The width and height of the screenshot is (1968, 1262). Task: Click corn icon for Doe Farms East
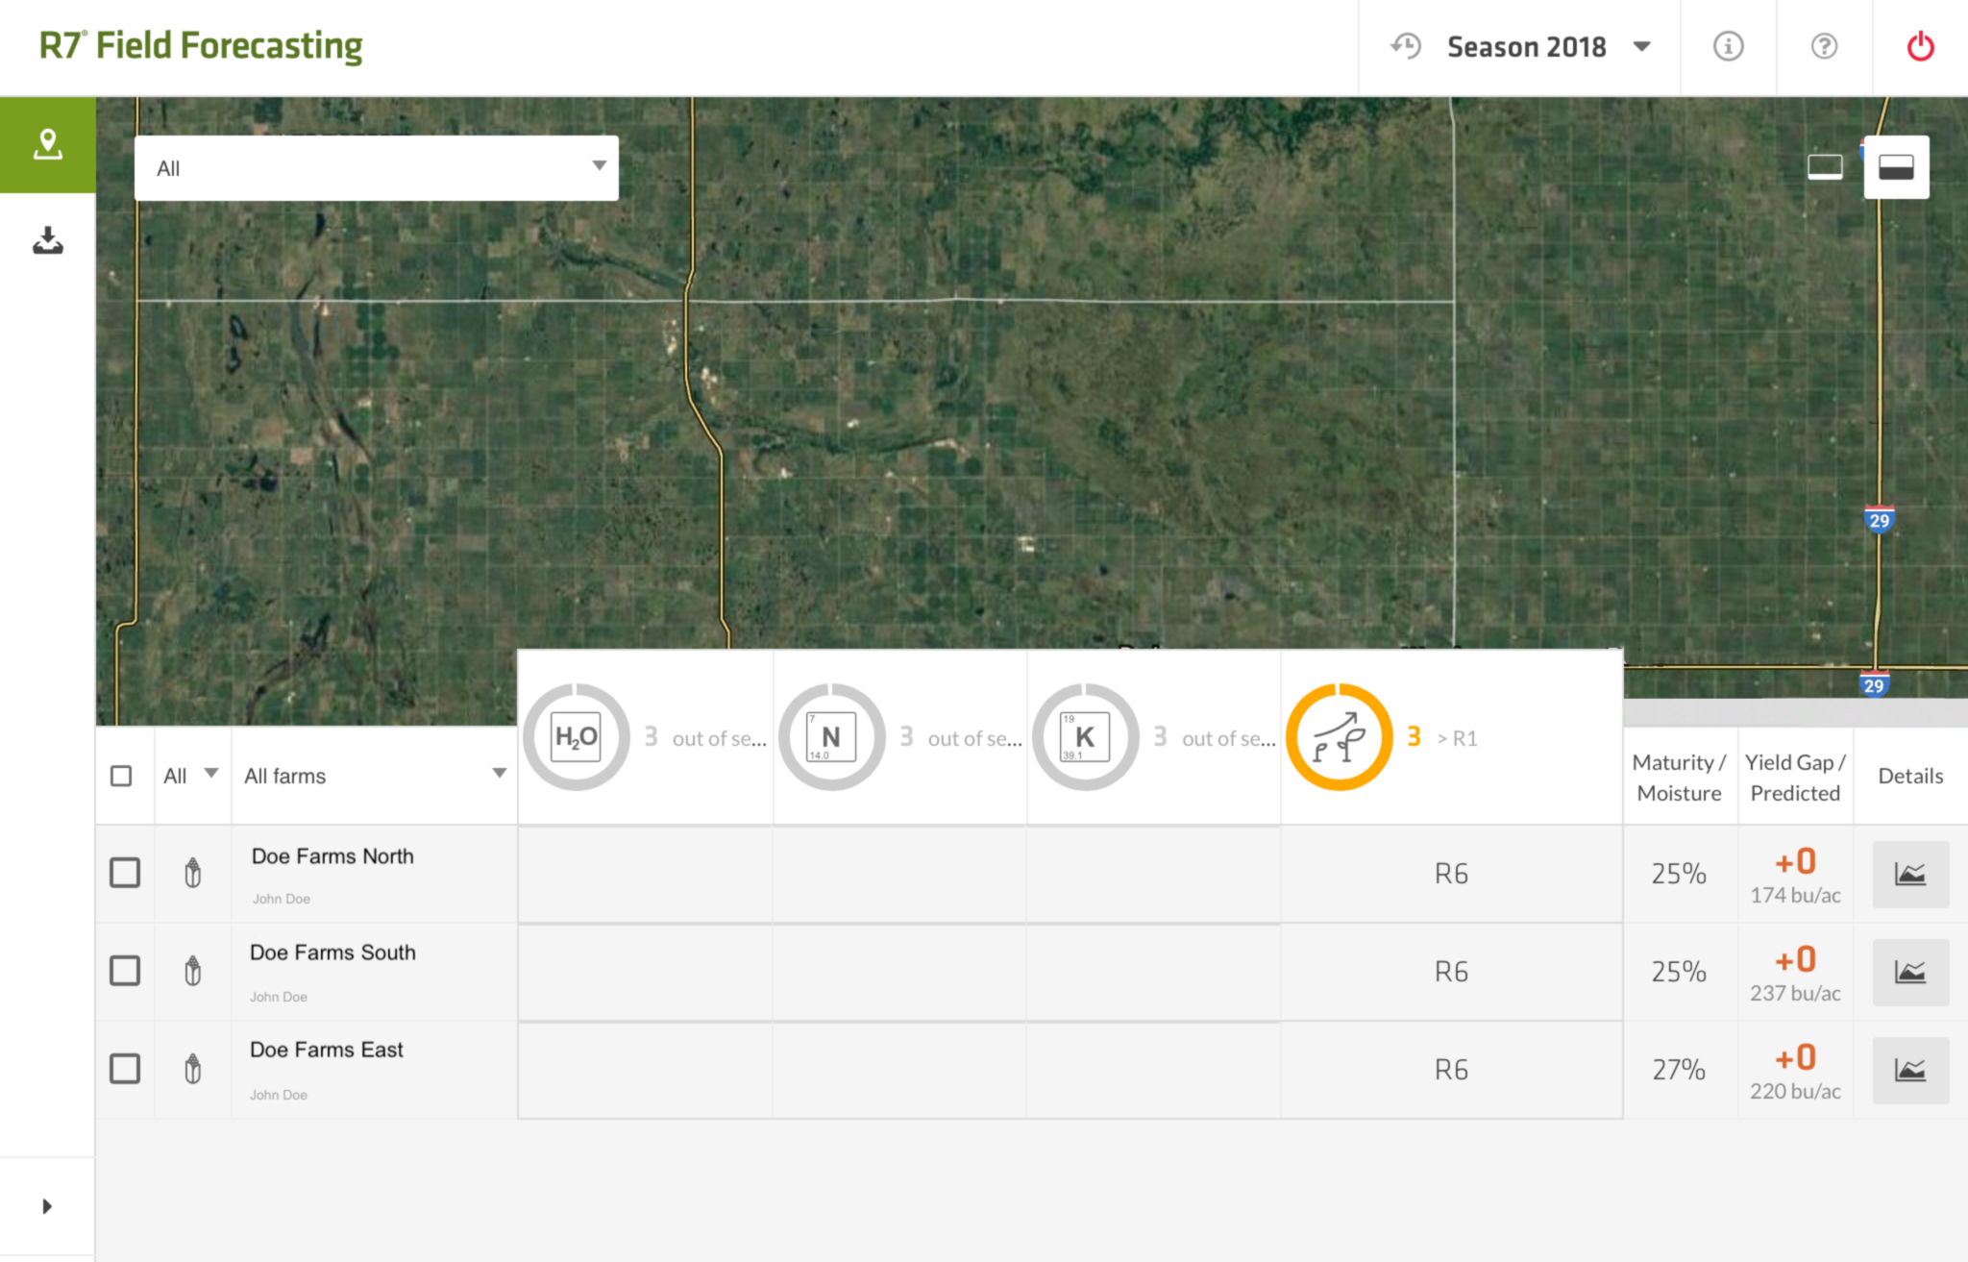193,1069
